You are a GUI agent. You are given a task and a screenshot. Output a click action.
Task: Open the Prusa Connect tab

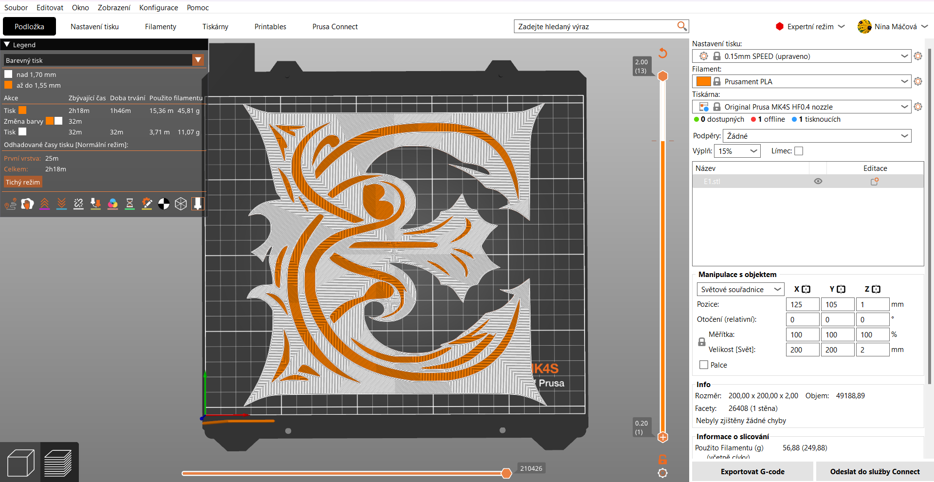[335, 26]
